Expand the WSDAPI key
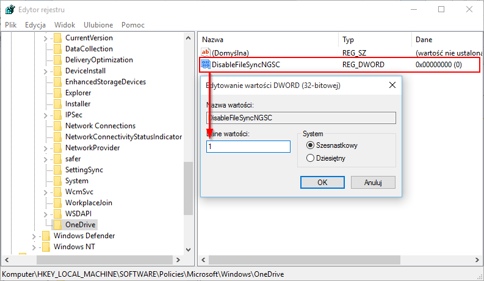The height and width of the screenshot is (281, 484). (45, 214)
